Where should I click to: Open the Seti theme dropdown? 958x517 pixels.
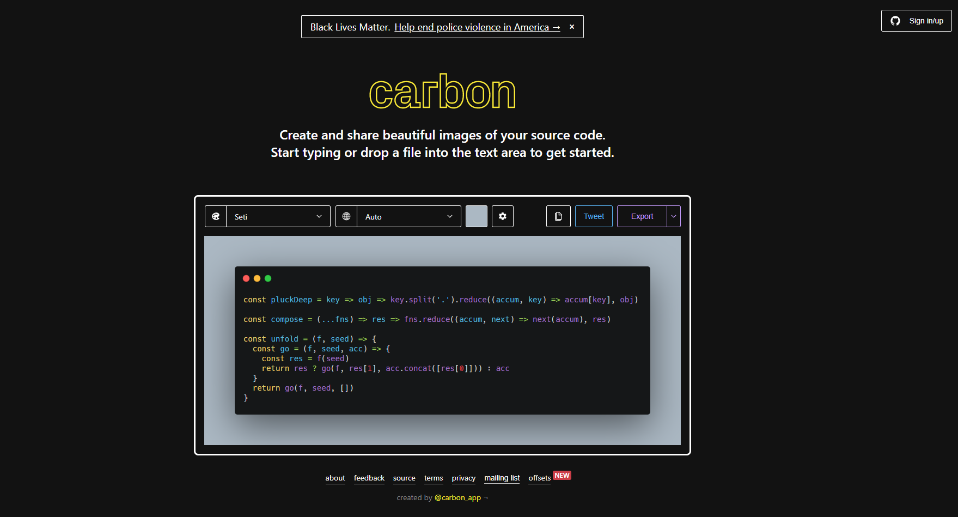pyautogui.click(x=278, y=216)
